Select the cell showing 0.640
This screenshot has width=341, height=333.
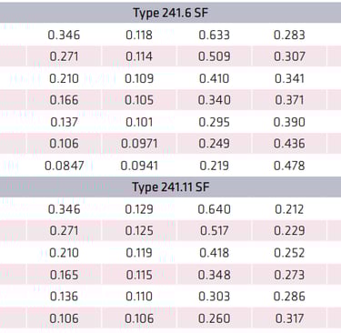215,209
